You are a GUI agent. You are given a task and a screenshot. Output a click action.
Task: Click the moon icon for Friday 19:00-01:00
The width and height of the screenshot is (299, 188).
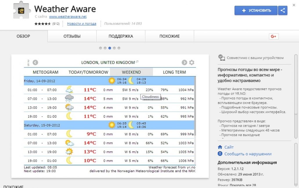[69, 116]
